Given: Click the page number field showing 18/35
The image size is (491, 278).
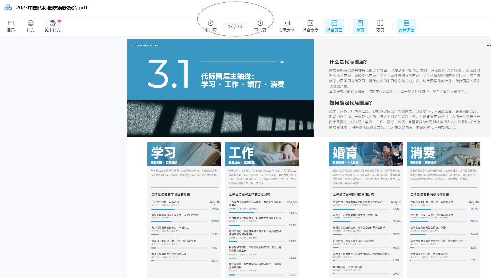Looking at the screenshot, I should (235, 27).
